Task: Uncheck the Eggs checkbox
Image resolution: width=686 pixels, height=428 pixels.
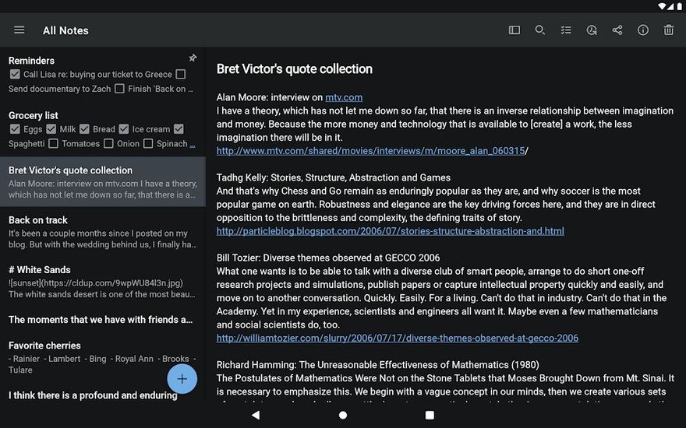Action: (15, 129)
